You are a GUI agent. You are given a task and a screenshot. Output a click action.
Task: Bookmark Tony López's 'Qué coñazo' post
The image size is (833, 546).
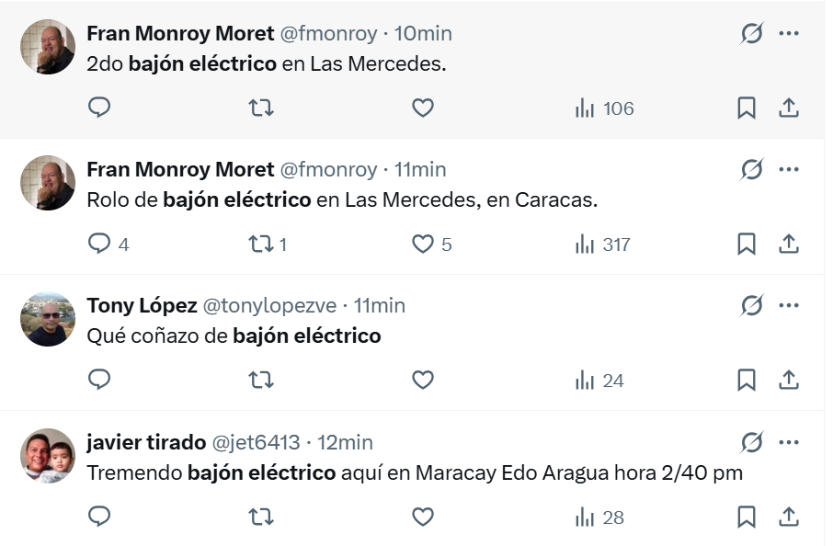coord(747,381)
